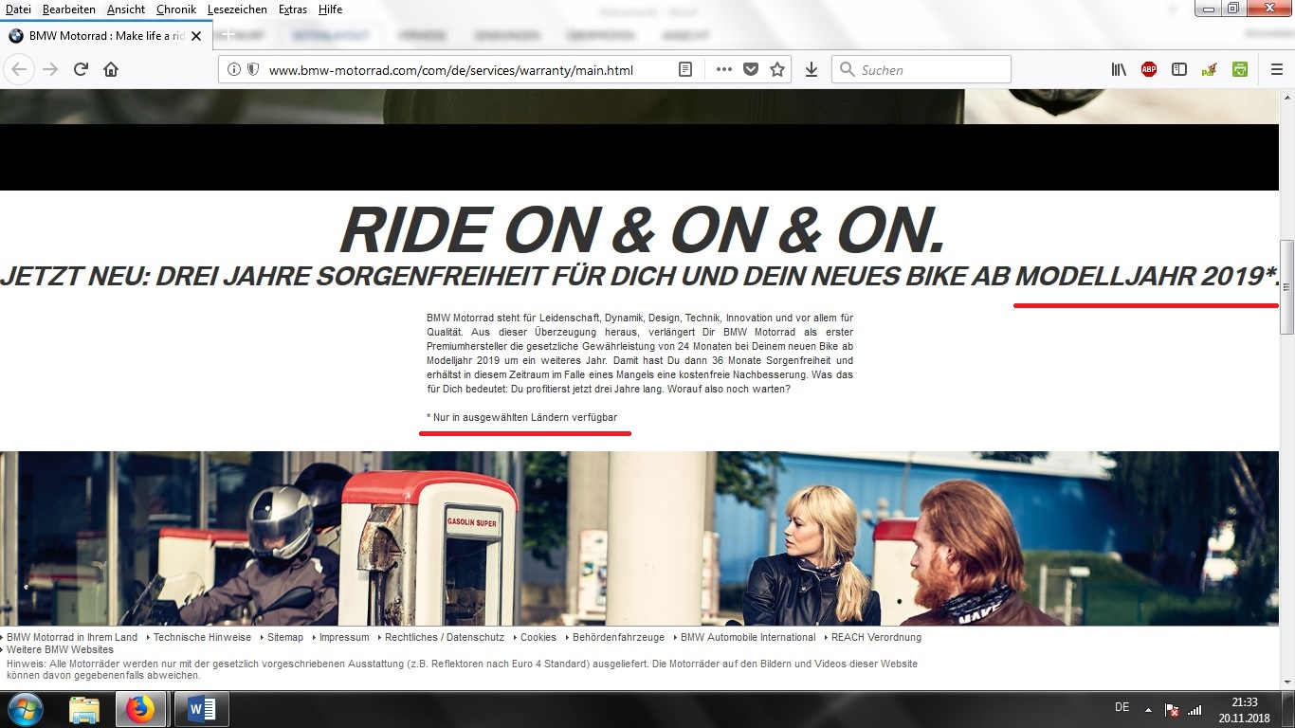The image size is (1295, 728).
Task: Save the page to Pocket
Action: click(x=751, y=69)
